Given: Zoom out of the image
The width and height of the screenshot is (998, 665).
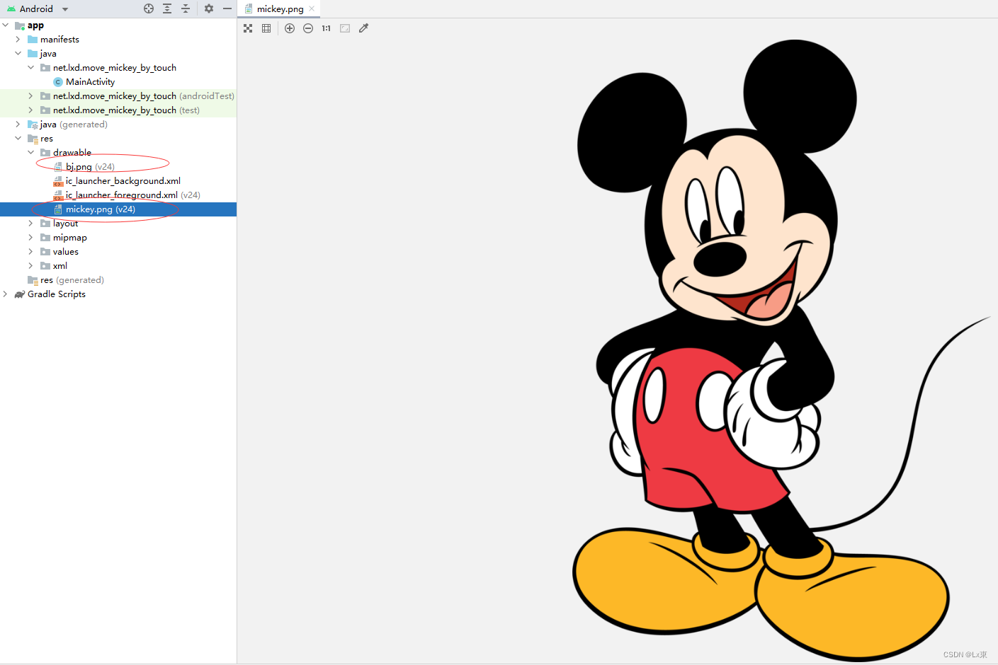Looking at the screenshot, I should pos(308,28).
